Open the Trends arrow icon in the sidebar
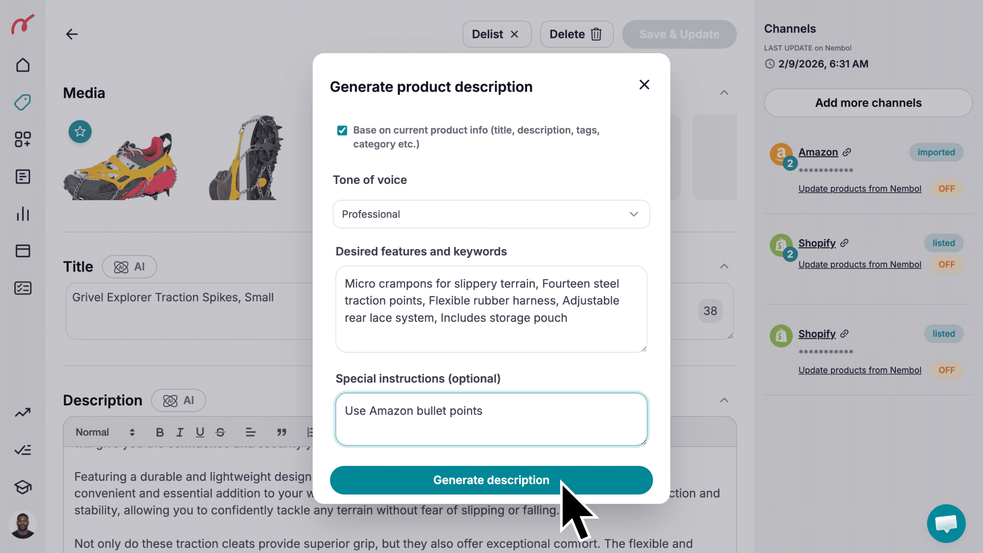Viewport: 983px width, 553px height. pos(23,412)
